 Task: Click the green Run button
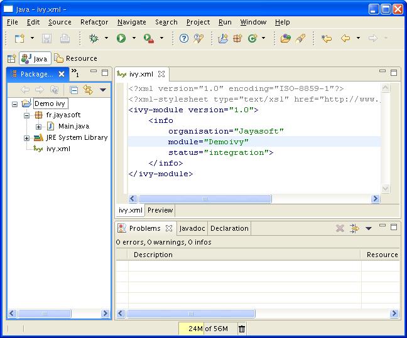121,38
